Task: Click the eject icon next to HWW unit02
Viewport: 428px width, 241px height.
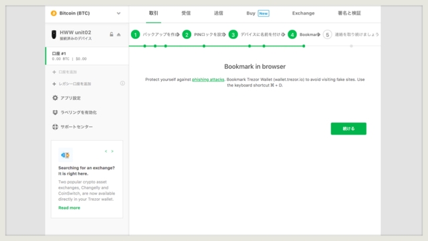Action: [119, 34]
